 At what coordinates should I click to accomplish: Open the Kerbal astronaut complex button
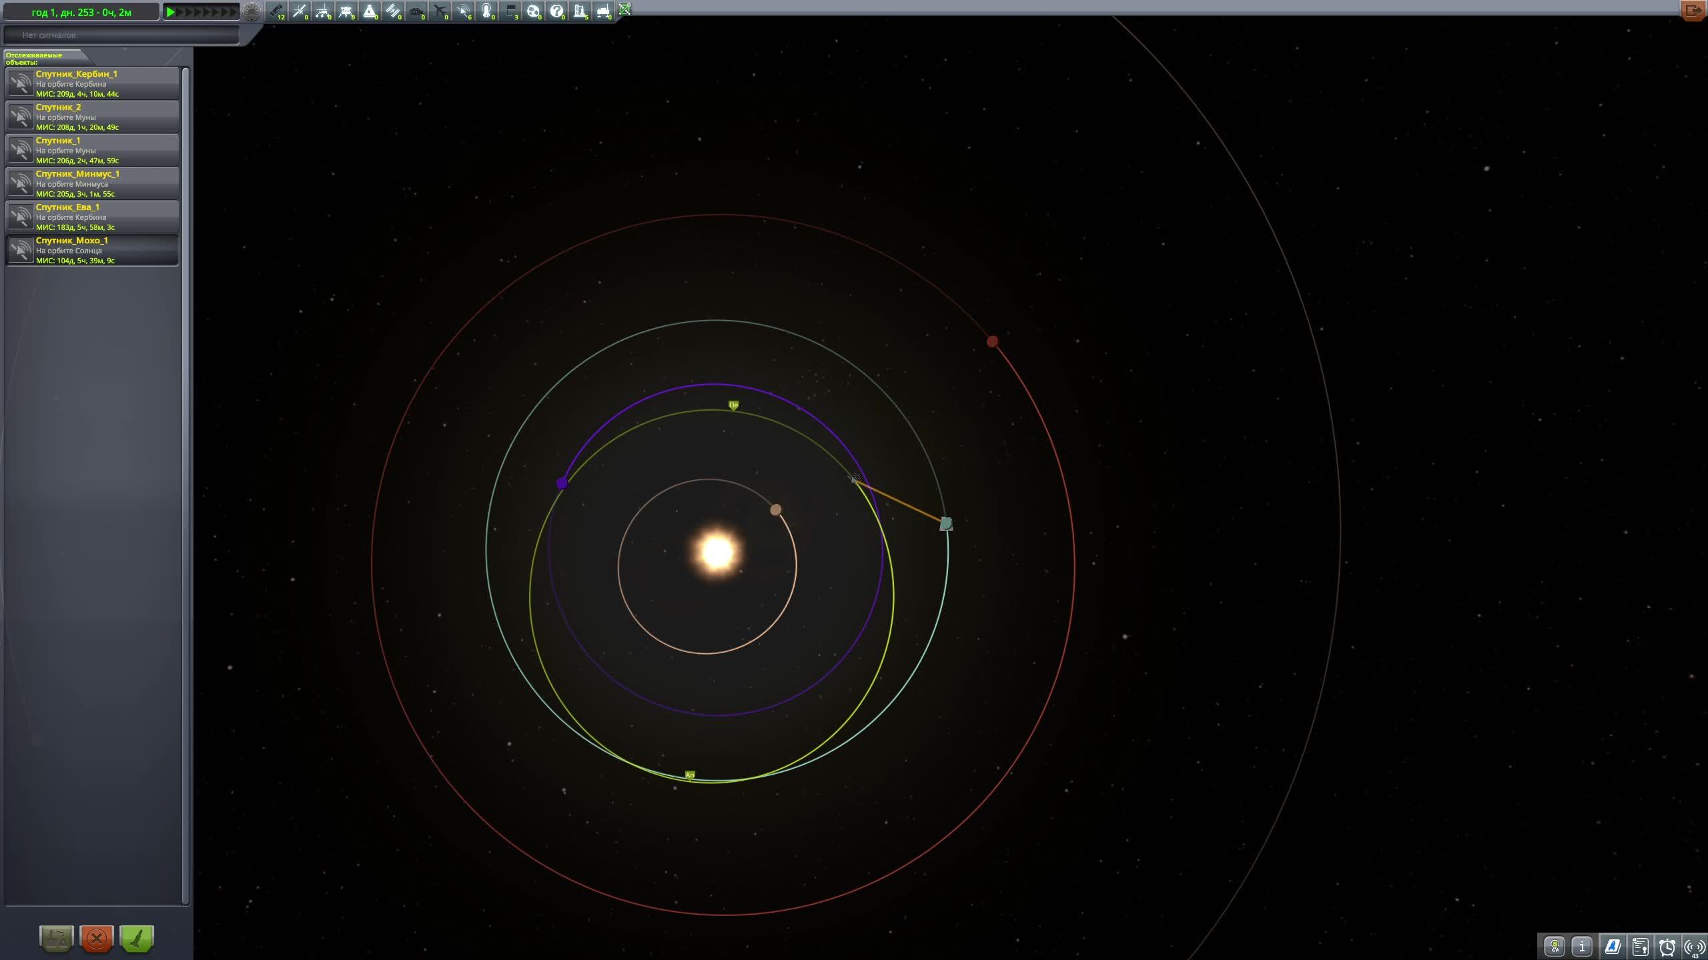pyautogui.click(x=1555, y=946)
